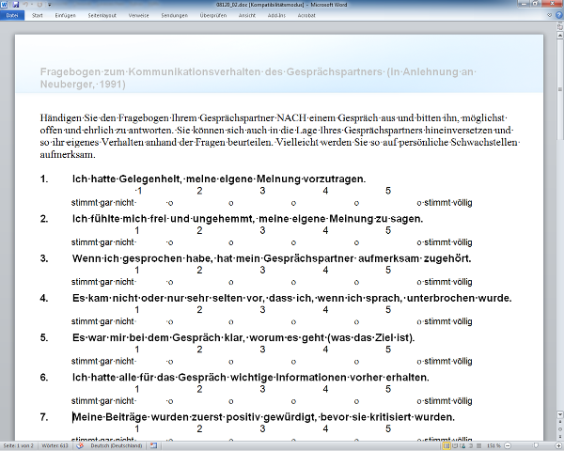Open the 151% zoom level dialog
The width and height of the screenshot is (564, 451).
(x=495, y=445)
